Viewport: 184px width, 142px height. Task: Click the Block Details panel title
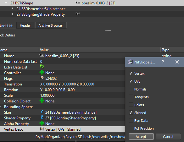point(8,35)
